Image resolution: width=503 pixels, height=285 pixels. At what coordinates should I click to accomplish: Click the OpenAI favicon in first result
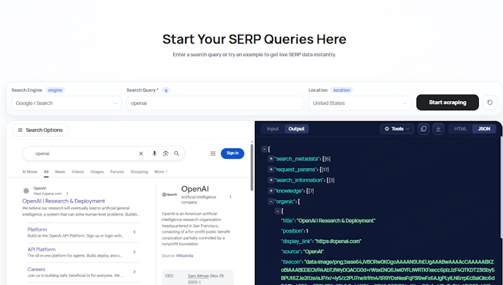[26, 191]
